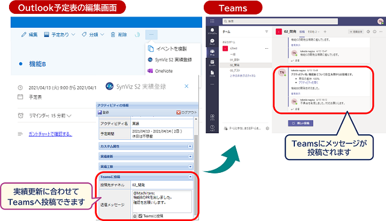Open the Teams Files icon in sidebar
Screen dimensions: 386x221
(212, 72)
